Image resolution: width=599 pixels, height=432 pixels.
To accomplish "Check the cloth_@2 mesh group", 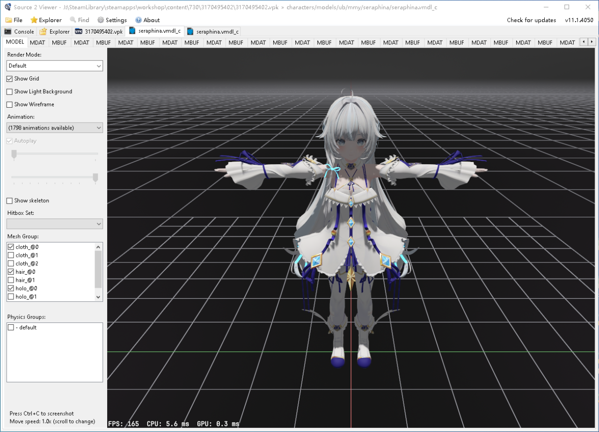I will click(x=11, y=264).
